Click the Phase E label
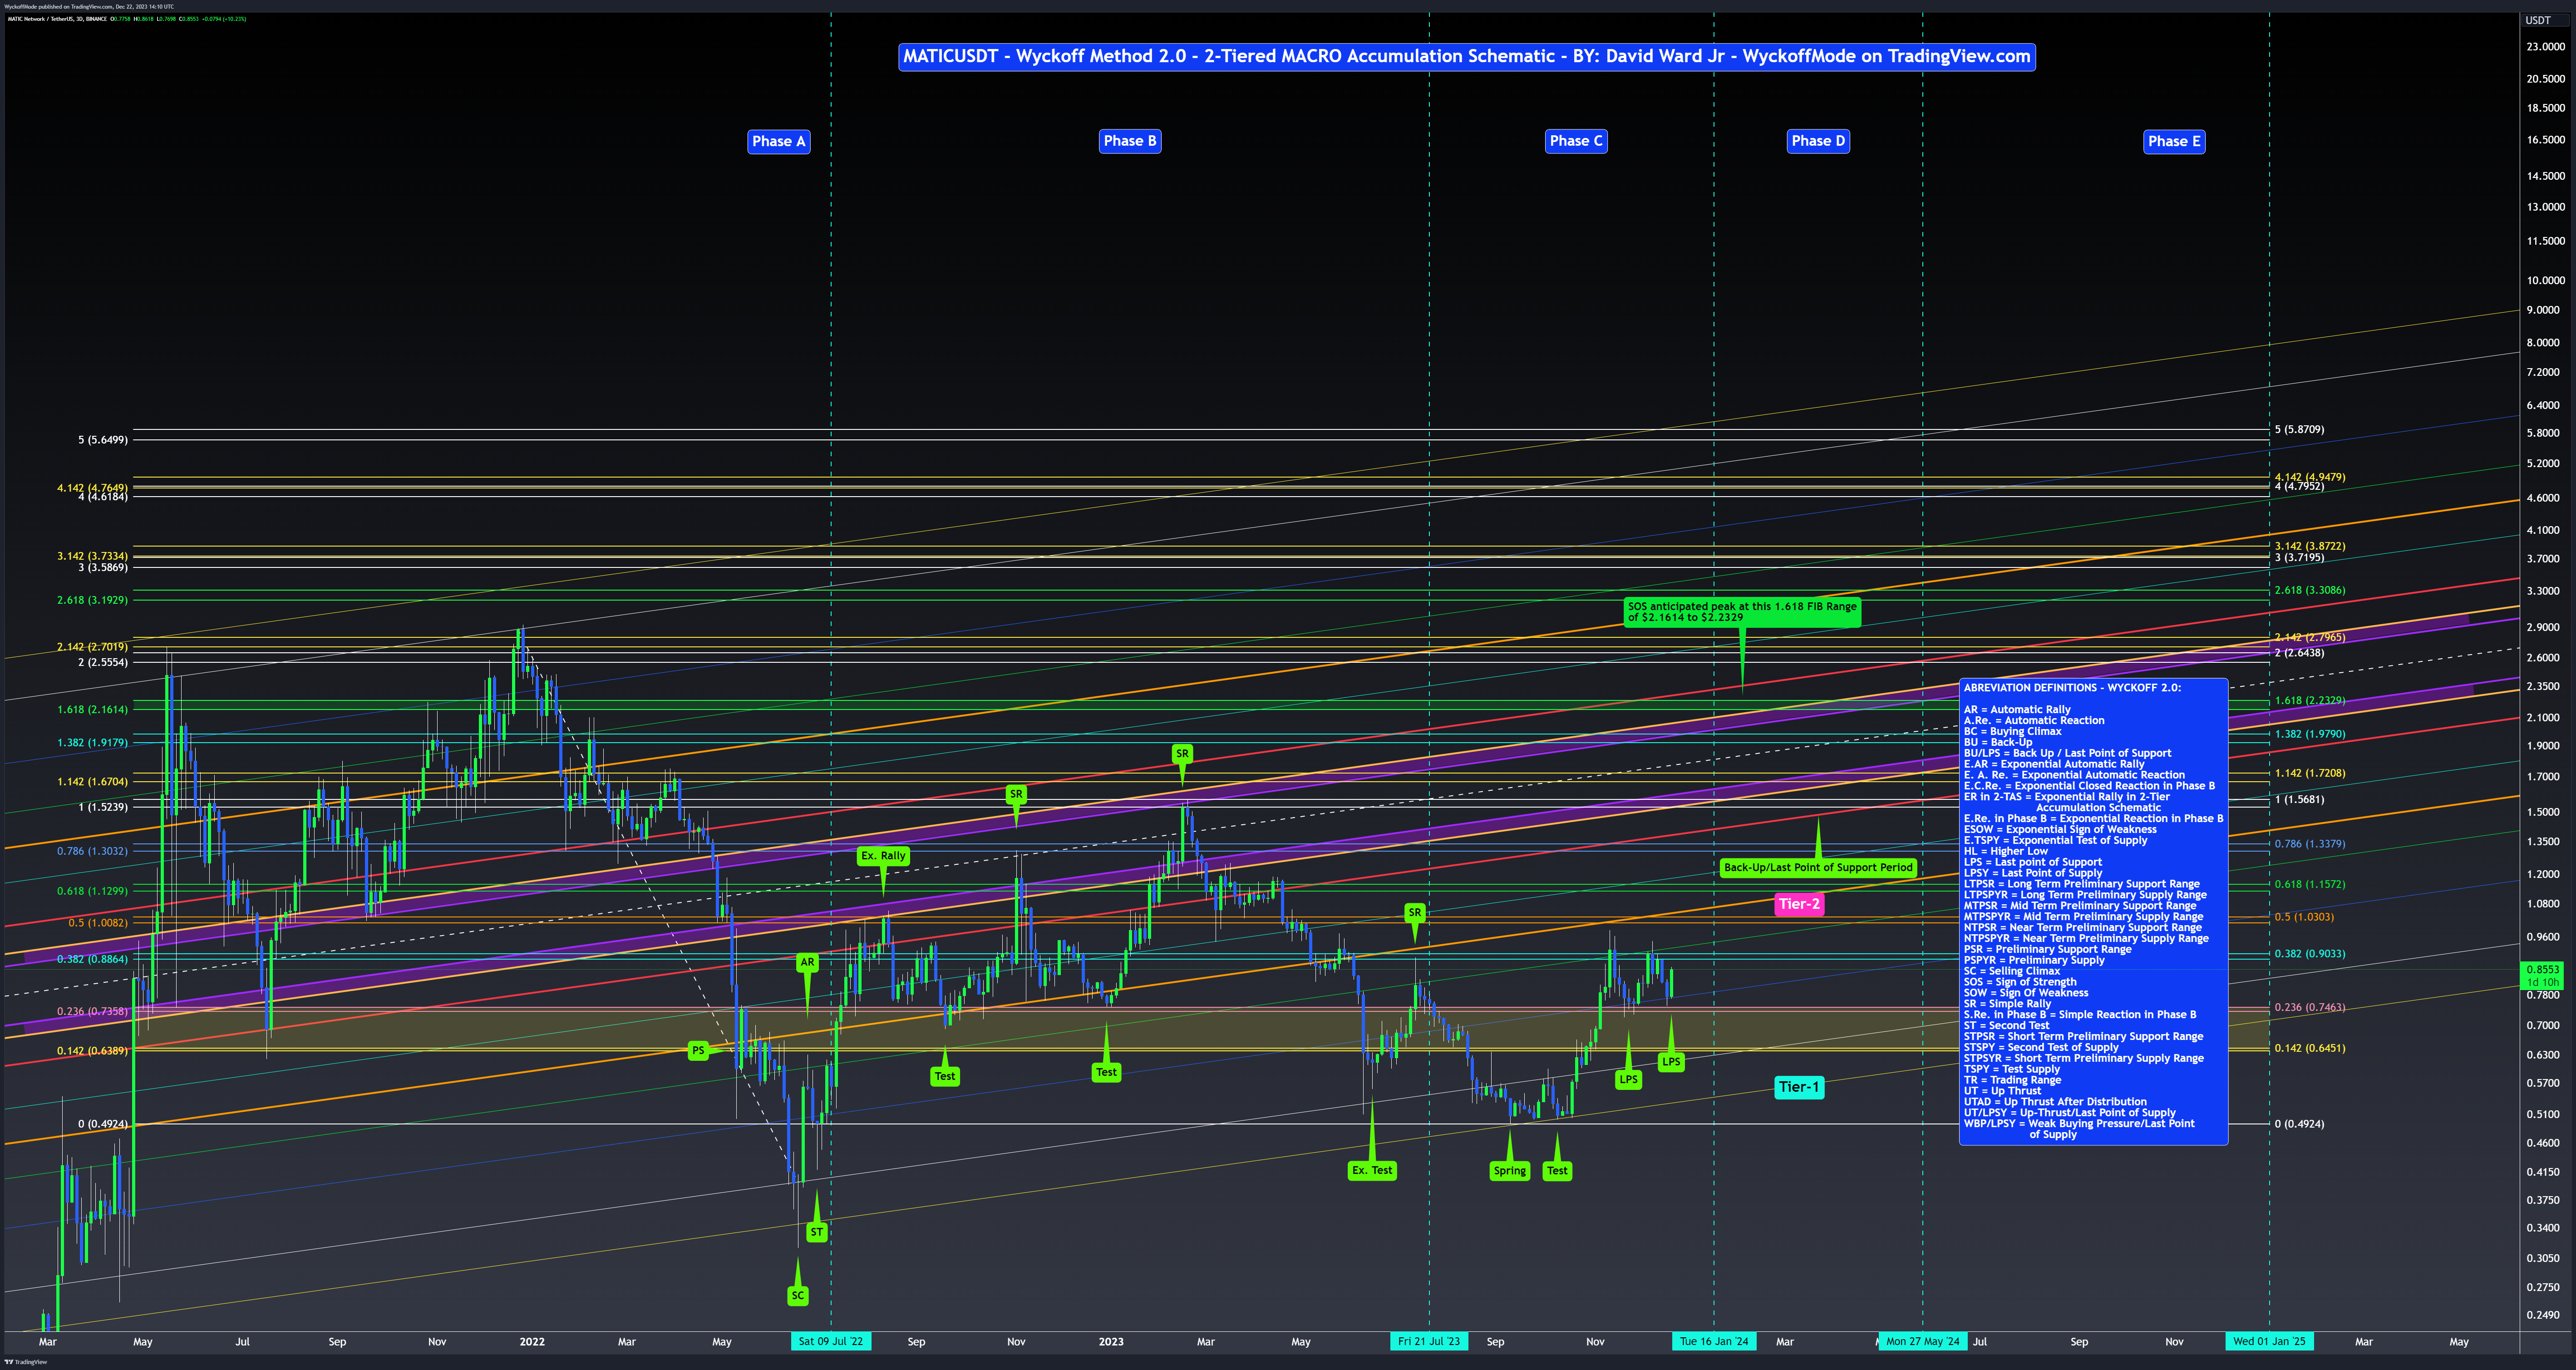The image size is (2576, 1370). (x=2174, y=141)
